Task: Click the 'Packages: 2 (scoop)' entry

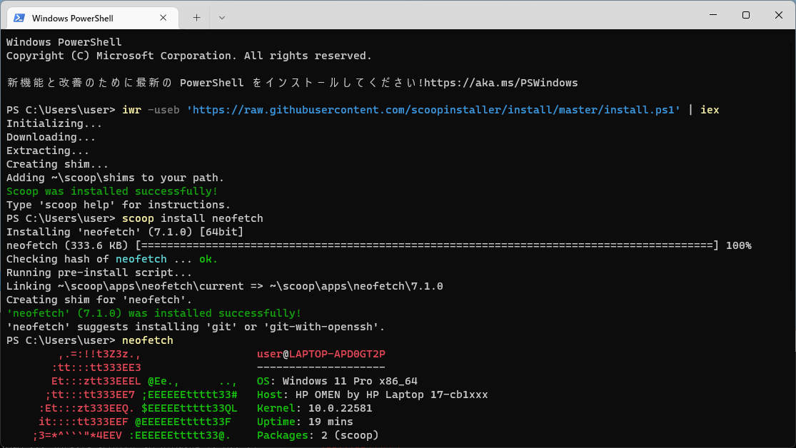Action: tap(317, 435)
